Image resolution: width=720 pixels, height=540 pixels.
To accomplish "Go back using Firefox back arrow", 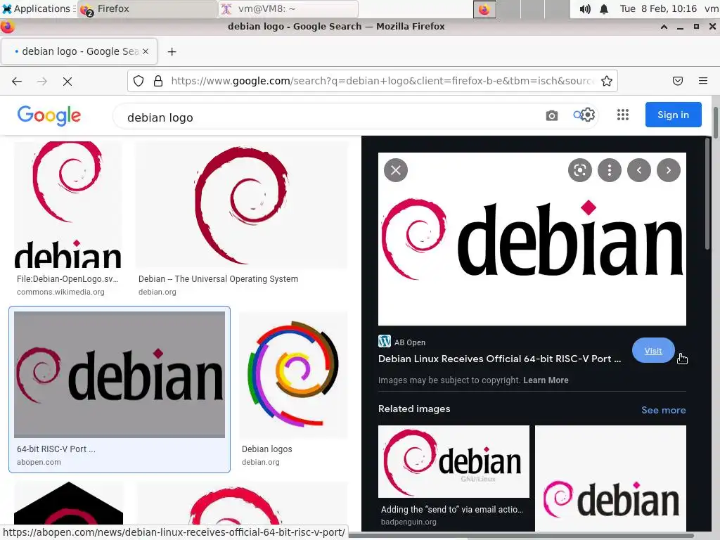I will (x=17, y=82).
